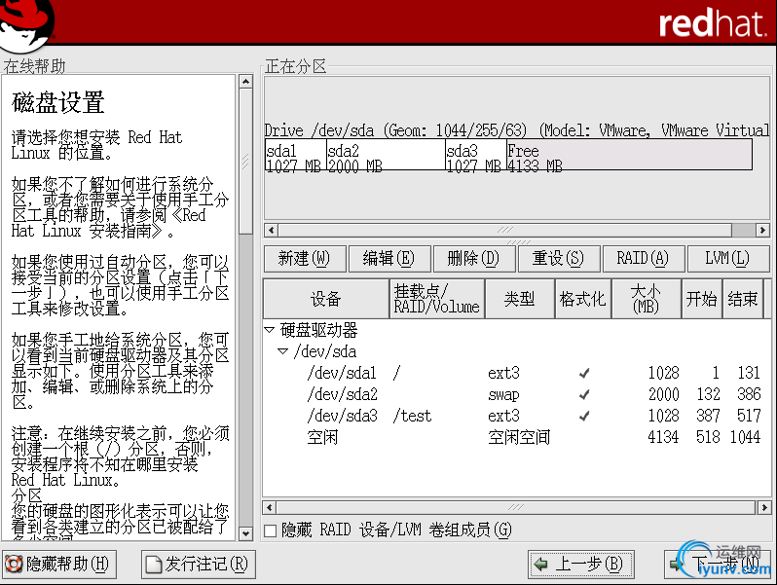Click the 新建(W) button
This screenshot has height=585, width=777.
tap(305, 259)
